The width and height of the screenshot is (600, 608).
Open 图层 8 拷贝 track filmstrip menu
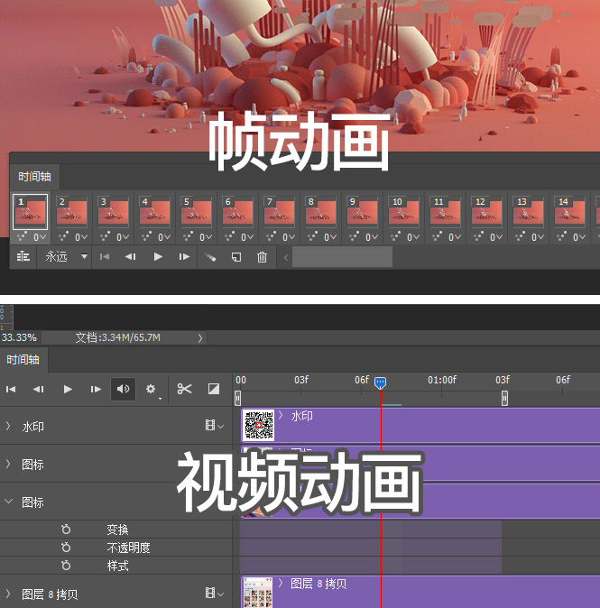click(x=214, y=593)
